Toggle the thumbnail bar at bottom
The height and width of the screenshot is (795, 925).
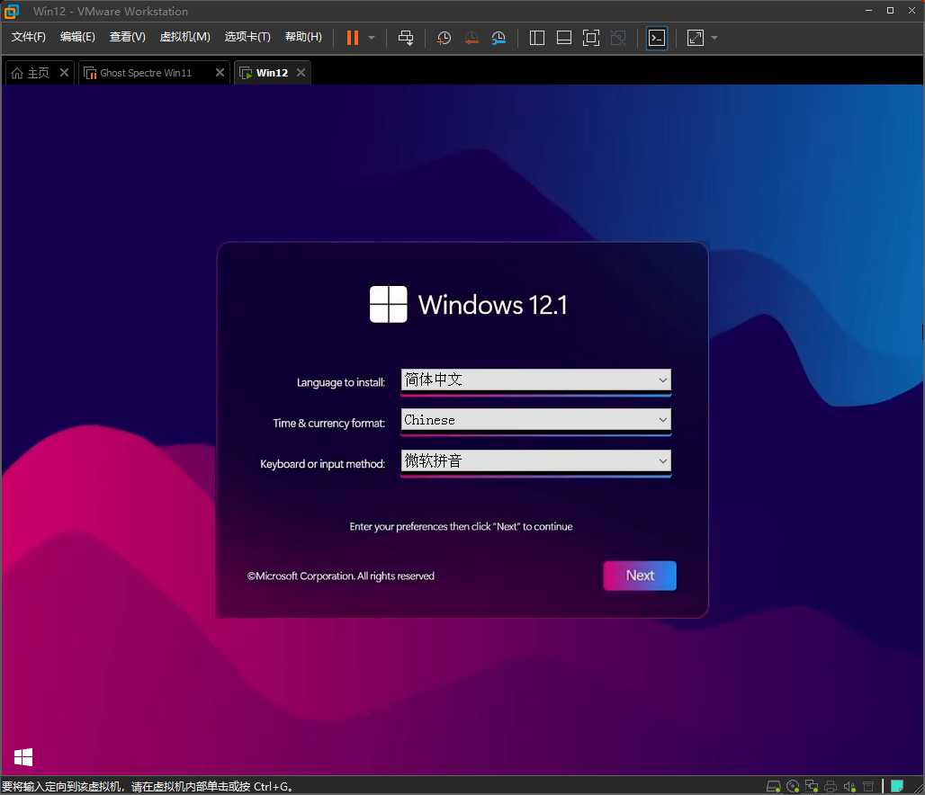(564, 38)
